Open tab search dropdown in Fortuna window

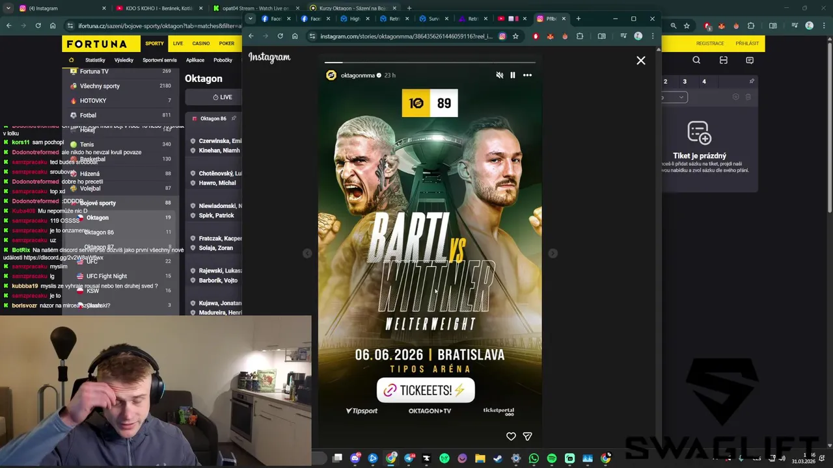coord(8,8)
